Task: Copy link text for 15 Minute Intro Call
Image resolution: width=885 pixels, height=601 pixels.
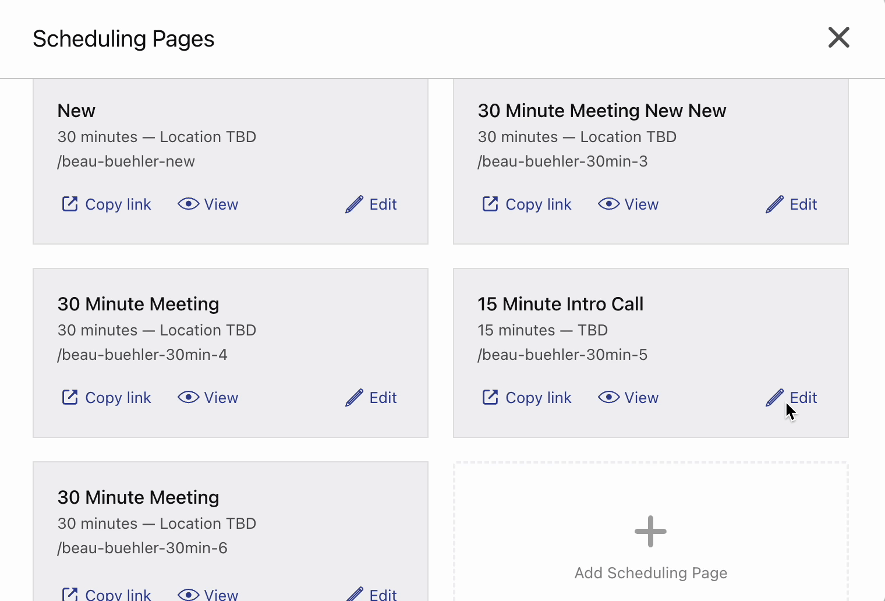Action: click(x=539, y=398)
